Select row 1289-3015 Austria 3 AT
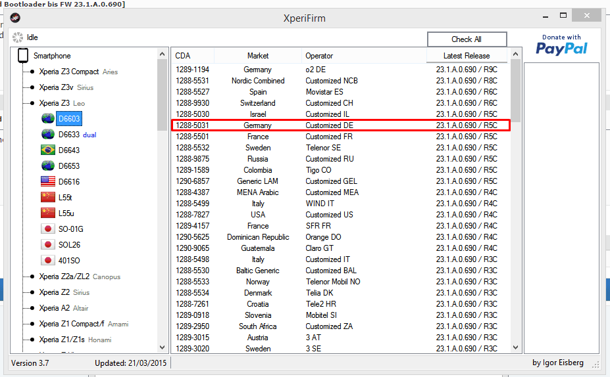 point(340,338)
